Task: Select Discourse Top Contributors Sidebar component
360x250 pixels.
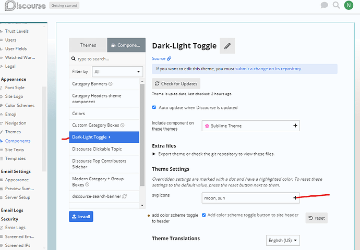Action: (104, 164)
